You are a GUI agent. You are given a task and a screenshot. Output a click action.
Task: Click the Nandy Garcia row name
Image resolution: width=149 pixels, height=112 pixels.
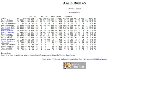click(6, 50)
